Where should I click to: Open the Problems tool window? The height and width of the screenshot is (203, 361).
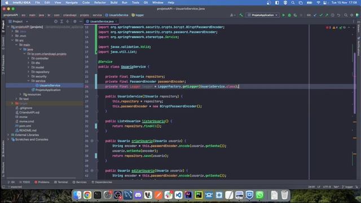coord(42,182)
